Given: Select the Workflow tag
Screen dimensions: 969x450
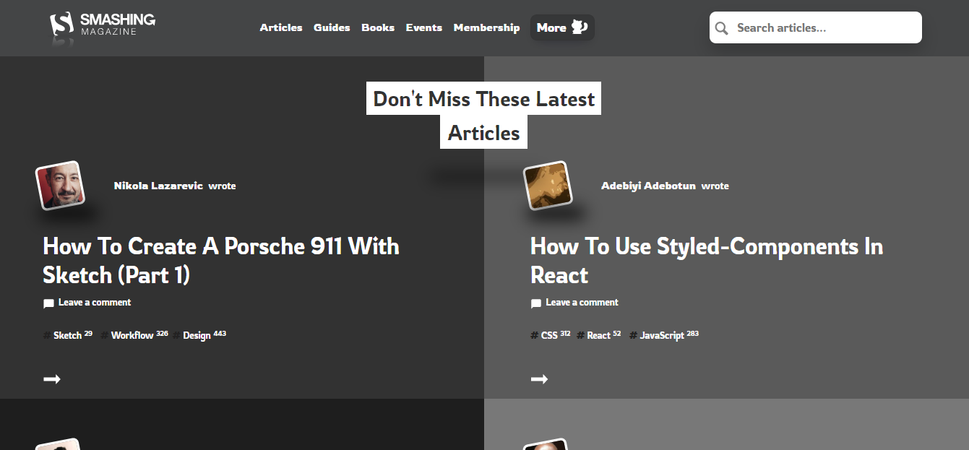Looking at the screenshot, I should [132, 335].
